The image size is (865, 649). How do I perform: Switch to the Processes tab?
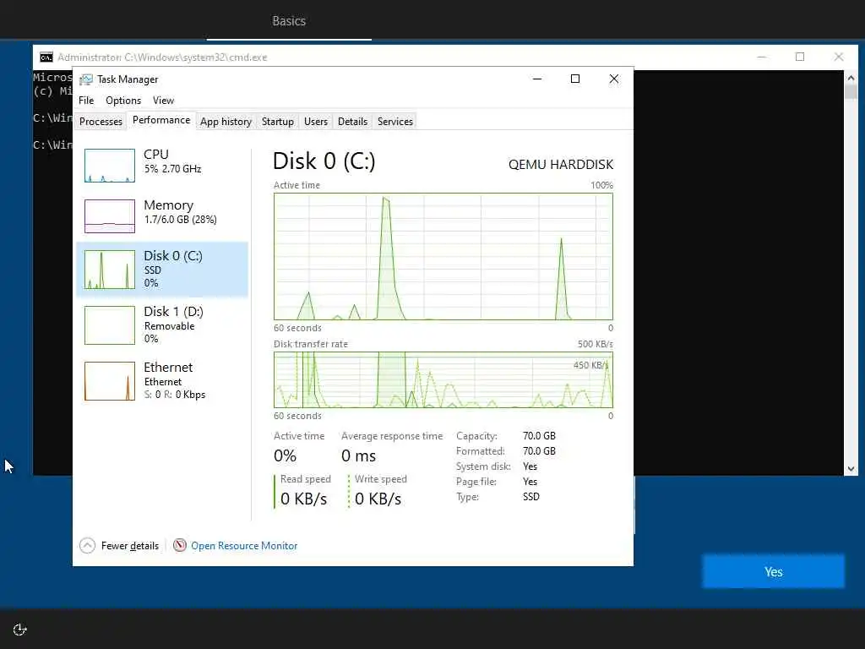[x=101, y=122]
